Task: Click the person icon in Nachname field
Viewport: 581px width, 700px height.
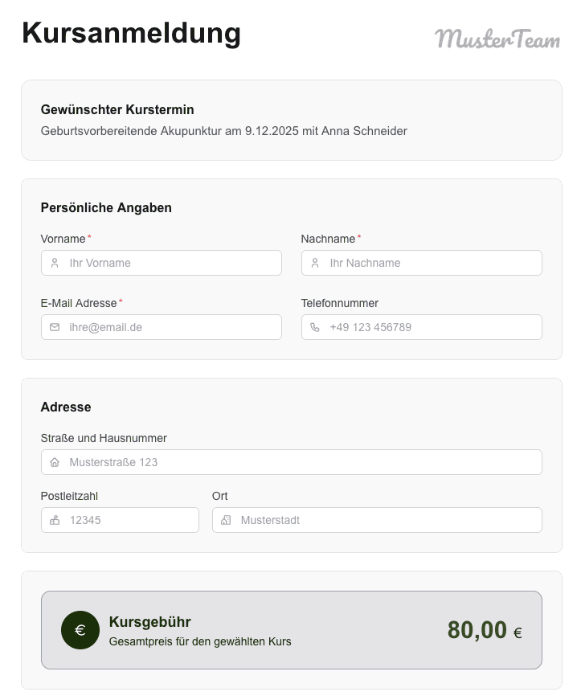Action: pos(315,263)
